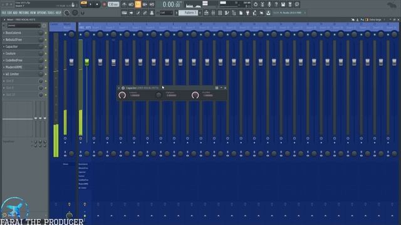Open the HELP menu
The image size is (401, 225).
coord(58,12)
